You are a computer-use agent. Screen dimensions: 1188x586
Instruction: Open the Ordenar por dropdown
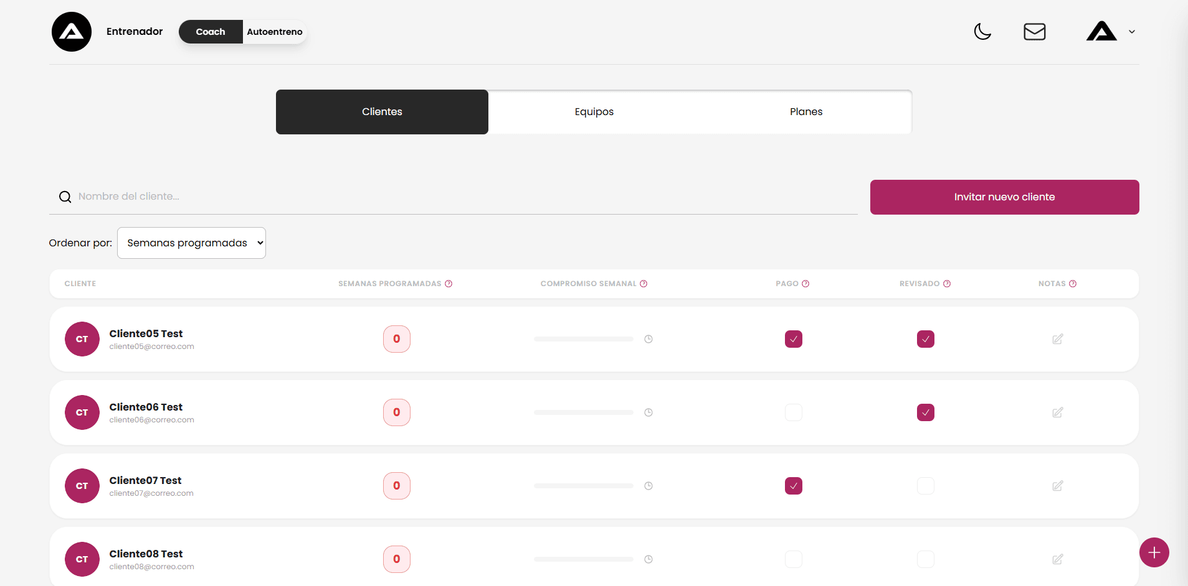(191, 243)
